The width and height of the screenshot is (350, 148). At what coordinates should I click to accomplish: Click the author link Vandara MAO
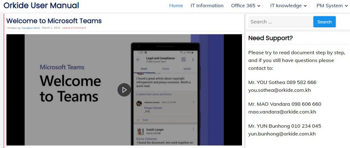point(31,28)
